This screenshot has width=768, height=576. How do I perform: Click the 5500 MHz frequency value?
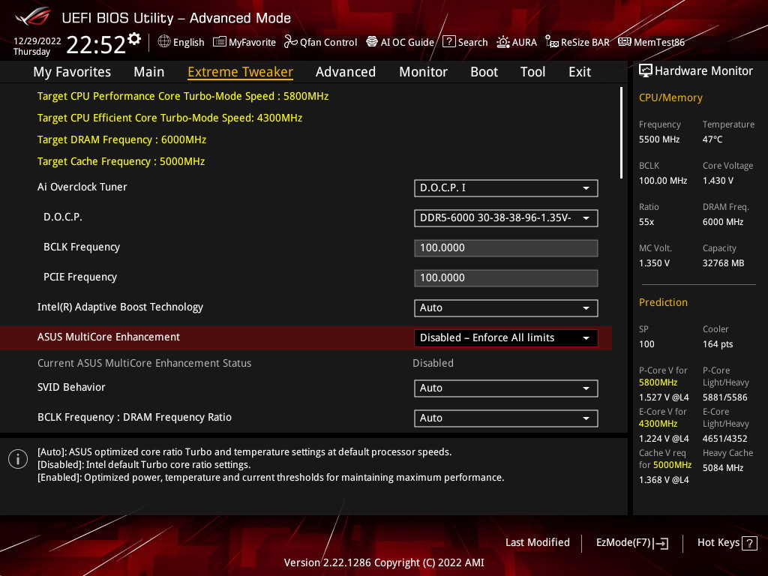click(x=658, y=139)
